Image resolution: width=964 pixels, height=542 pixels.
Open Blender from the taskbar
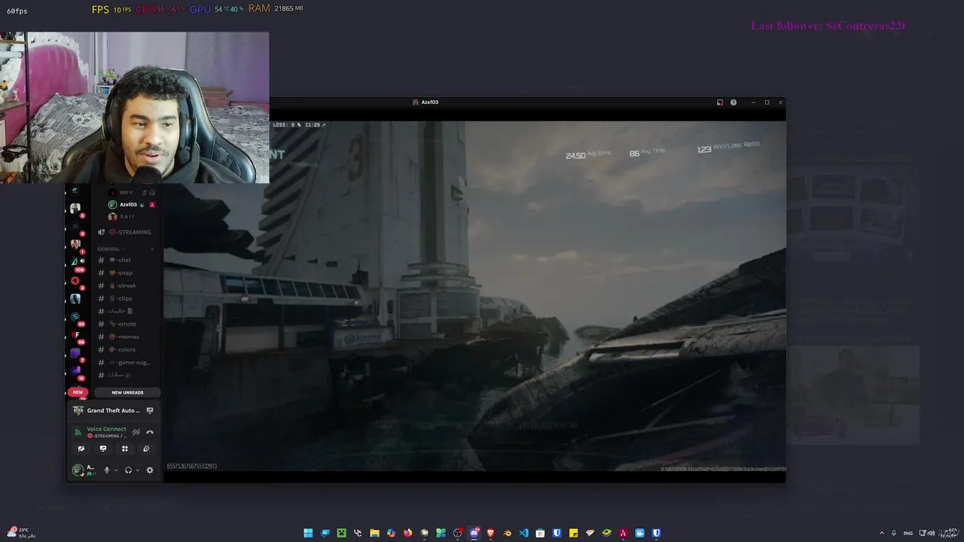[x=508, y=533]
